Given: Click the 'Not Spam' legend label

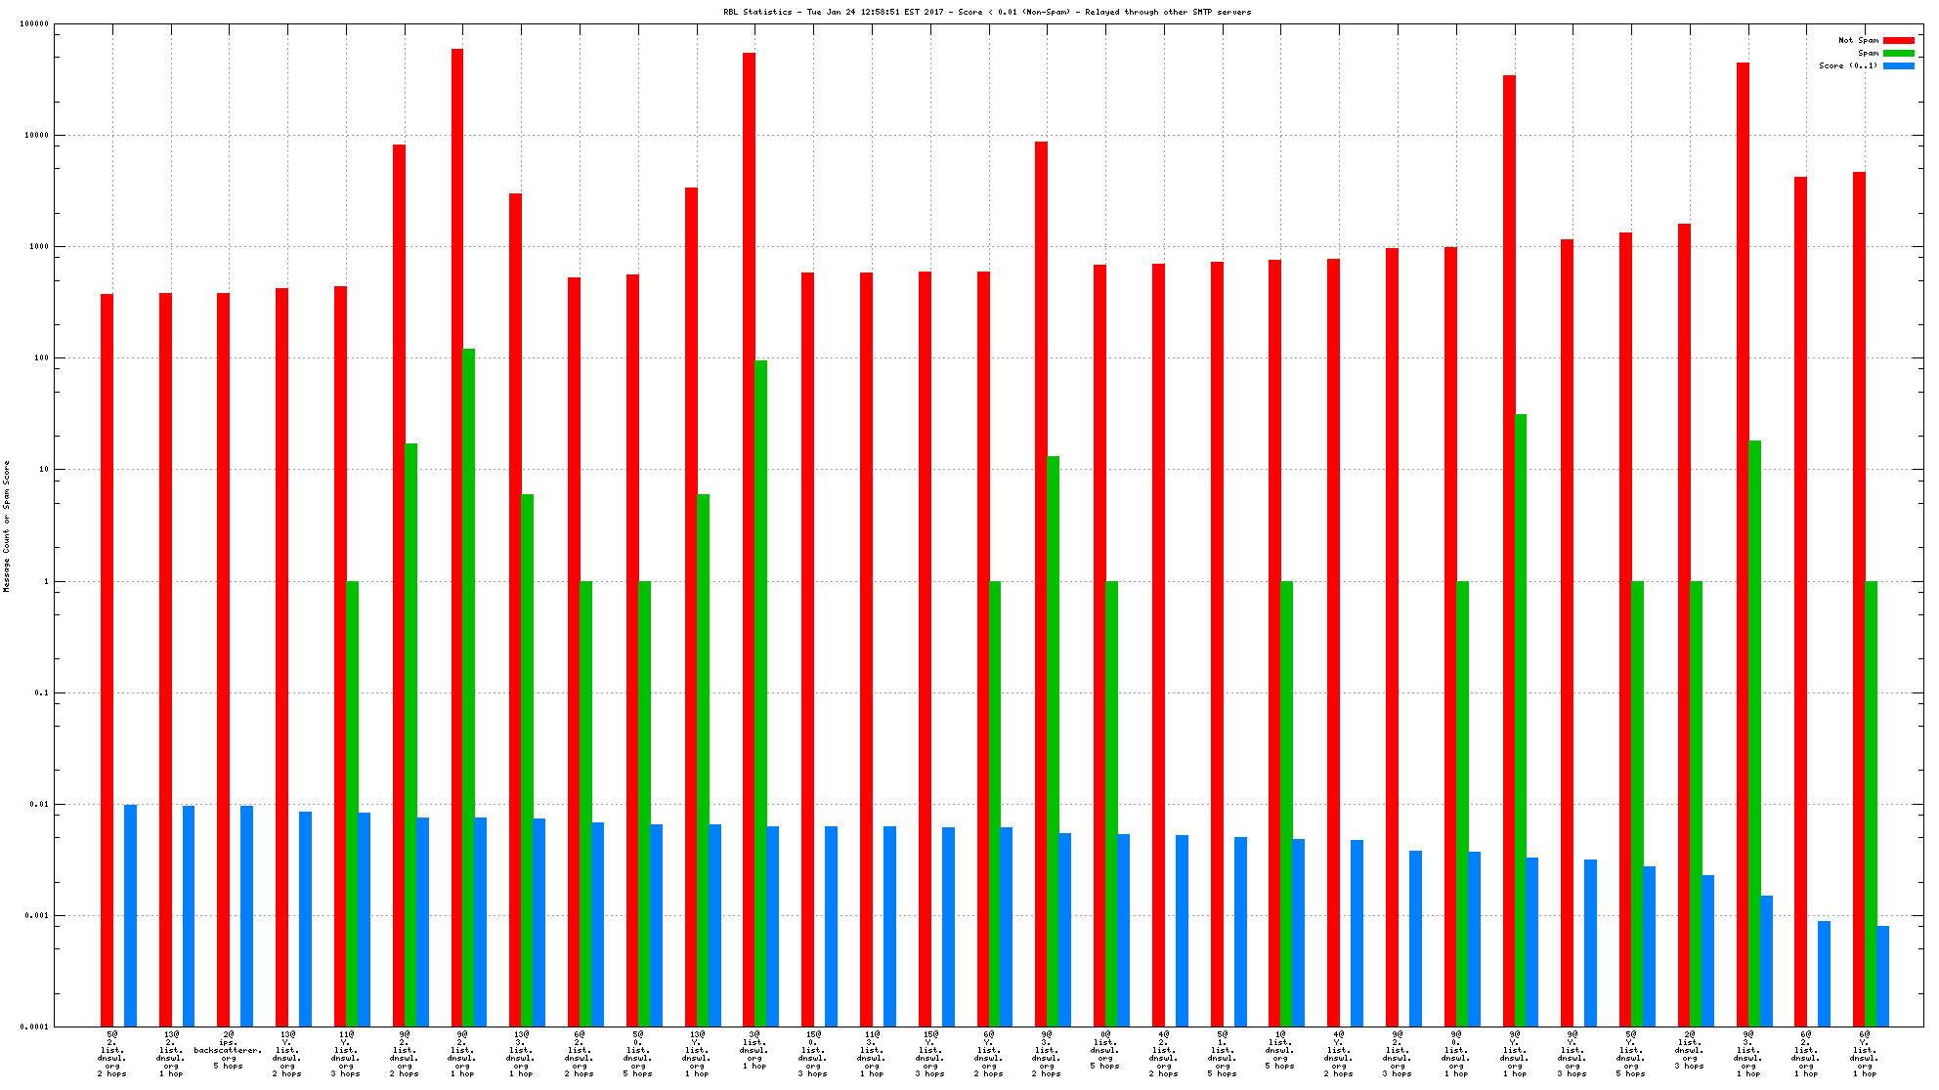Looking at the screenshot, I should coord(1858,40).
